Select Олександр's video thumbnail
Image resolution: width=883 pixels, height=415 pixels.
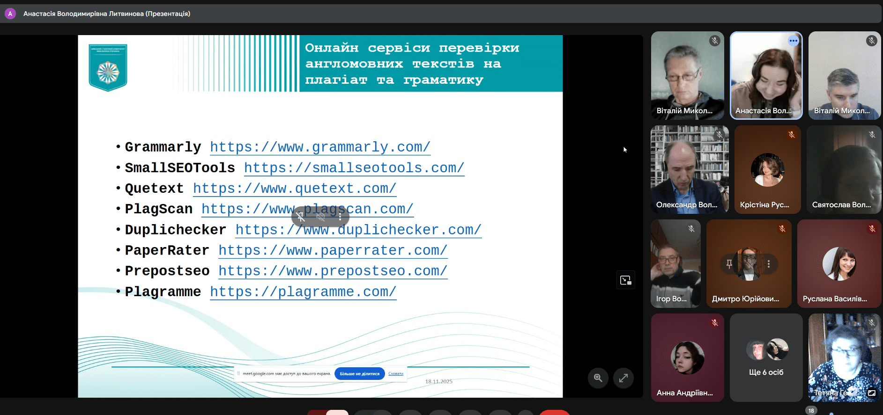689,169
